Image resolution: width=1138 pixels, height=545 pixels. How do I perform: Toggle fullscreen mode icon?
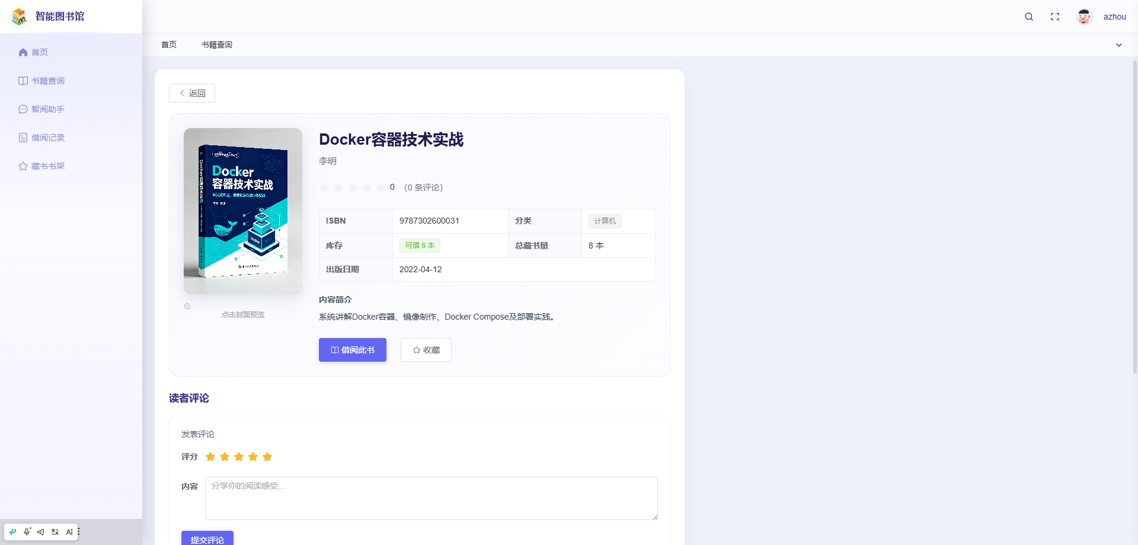click(1055, 17)
